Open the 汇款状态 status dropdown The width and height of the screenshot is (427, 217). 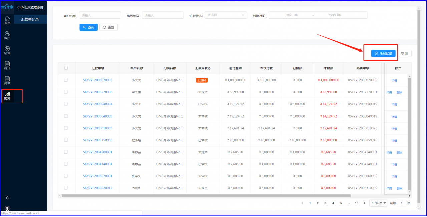coord(226,15)
